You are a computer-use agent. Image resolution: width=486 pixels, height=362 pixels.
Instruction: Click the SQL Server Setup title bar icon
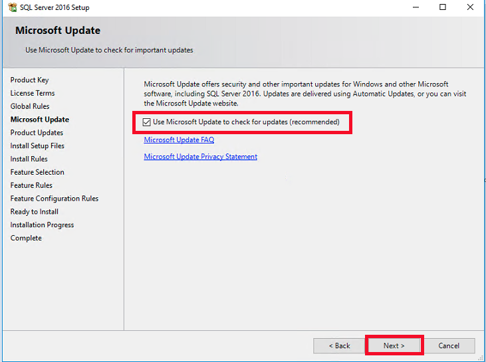point(12,8)
